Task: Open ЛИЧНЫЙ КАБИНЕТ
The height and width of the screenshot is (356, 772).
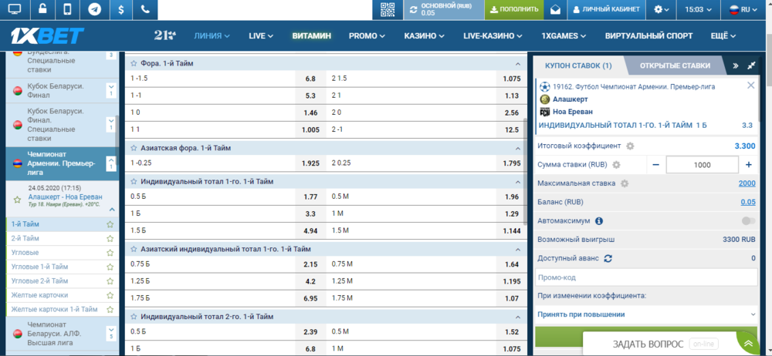Action: click(x=606, y=9)
